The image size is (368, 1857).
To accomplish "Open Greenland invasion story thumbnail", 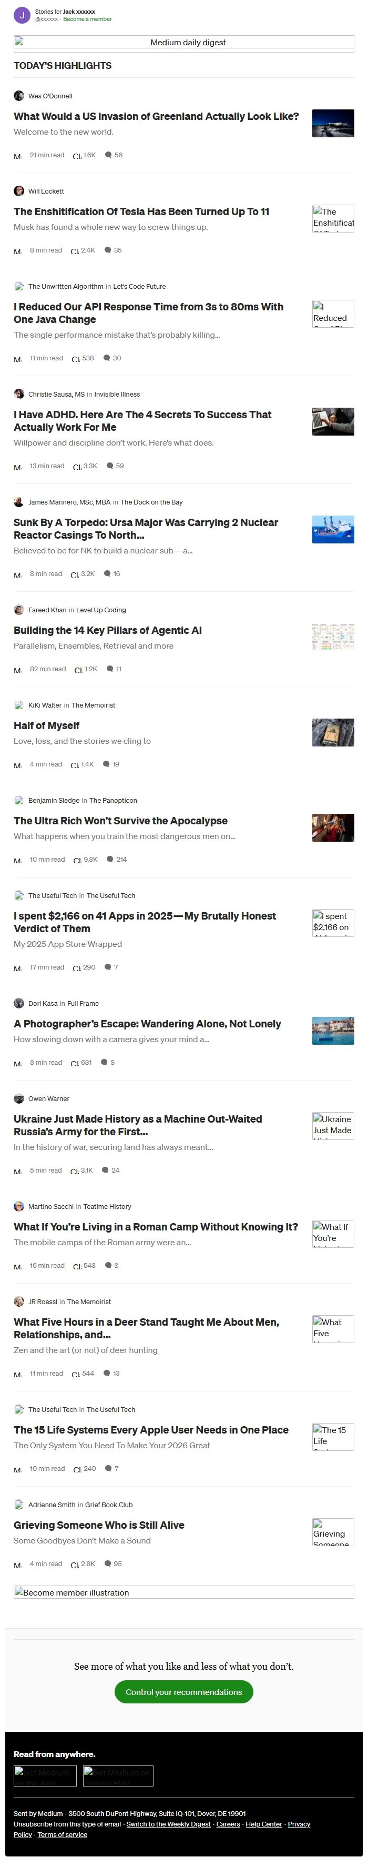I will coord(333,123).
